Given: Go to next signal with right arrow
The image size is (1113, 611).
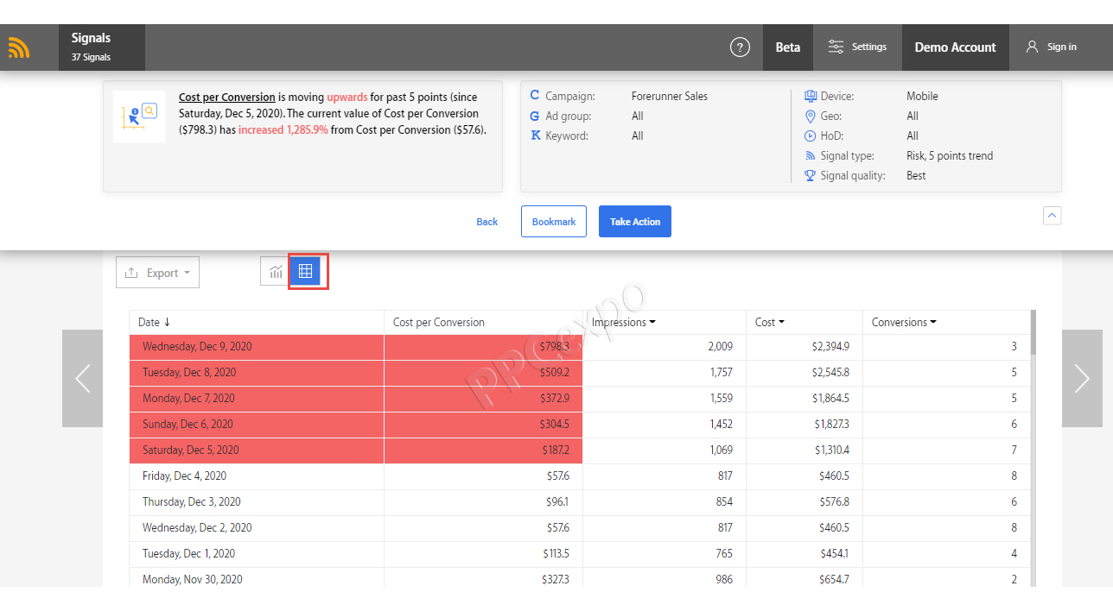Looking at the screenshot, I should pos(1082,378).
